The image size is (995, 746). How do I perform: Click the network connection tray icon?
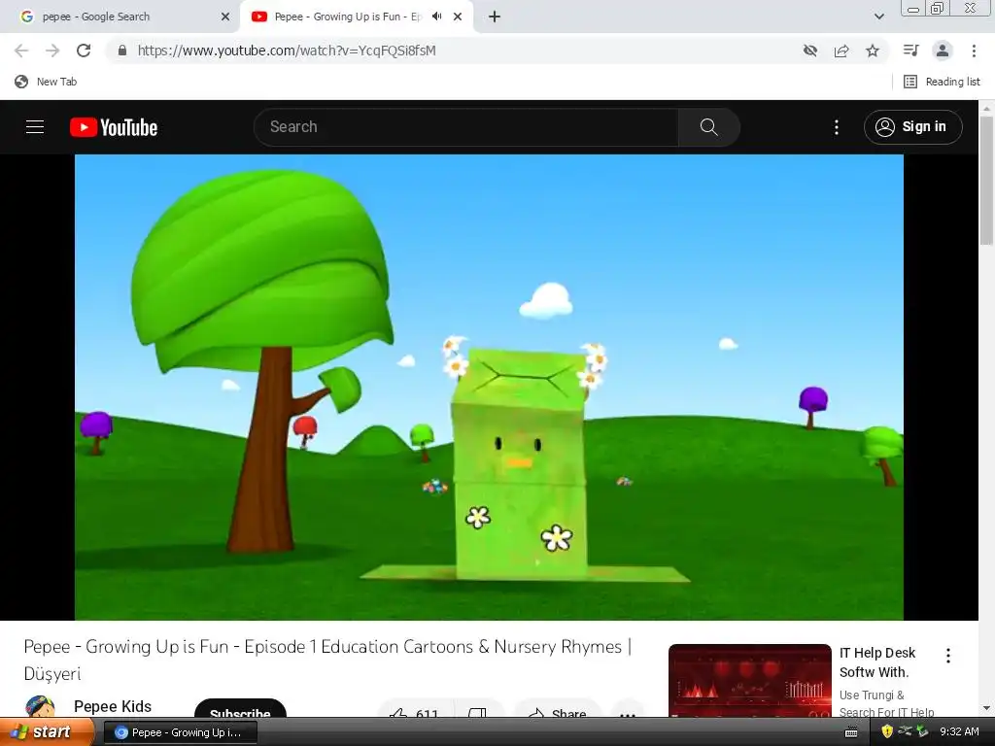[905, 731]
